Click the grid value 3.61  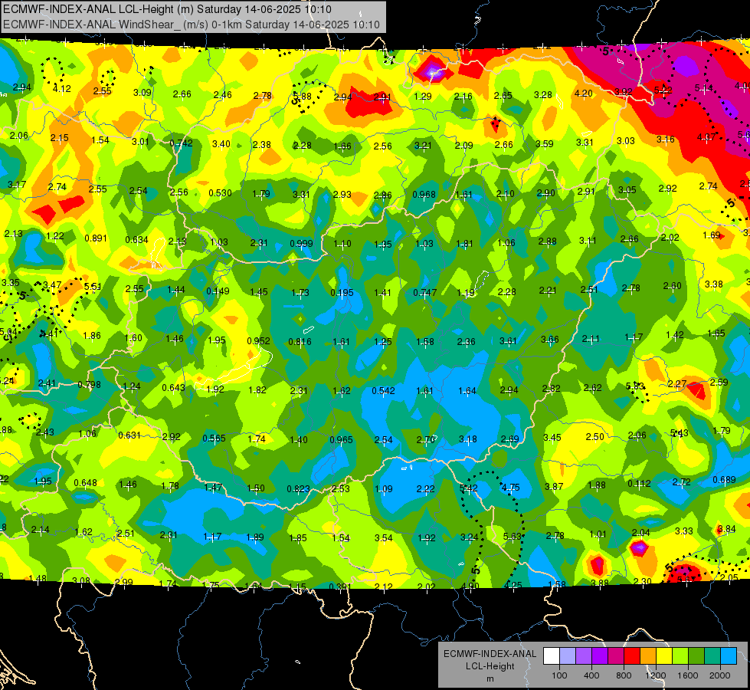point(508,341)
